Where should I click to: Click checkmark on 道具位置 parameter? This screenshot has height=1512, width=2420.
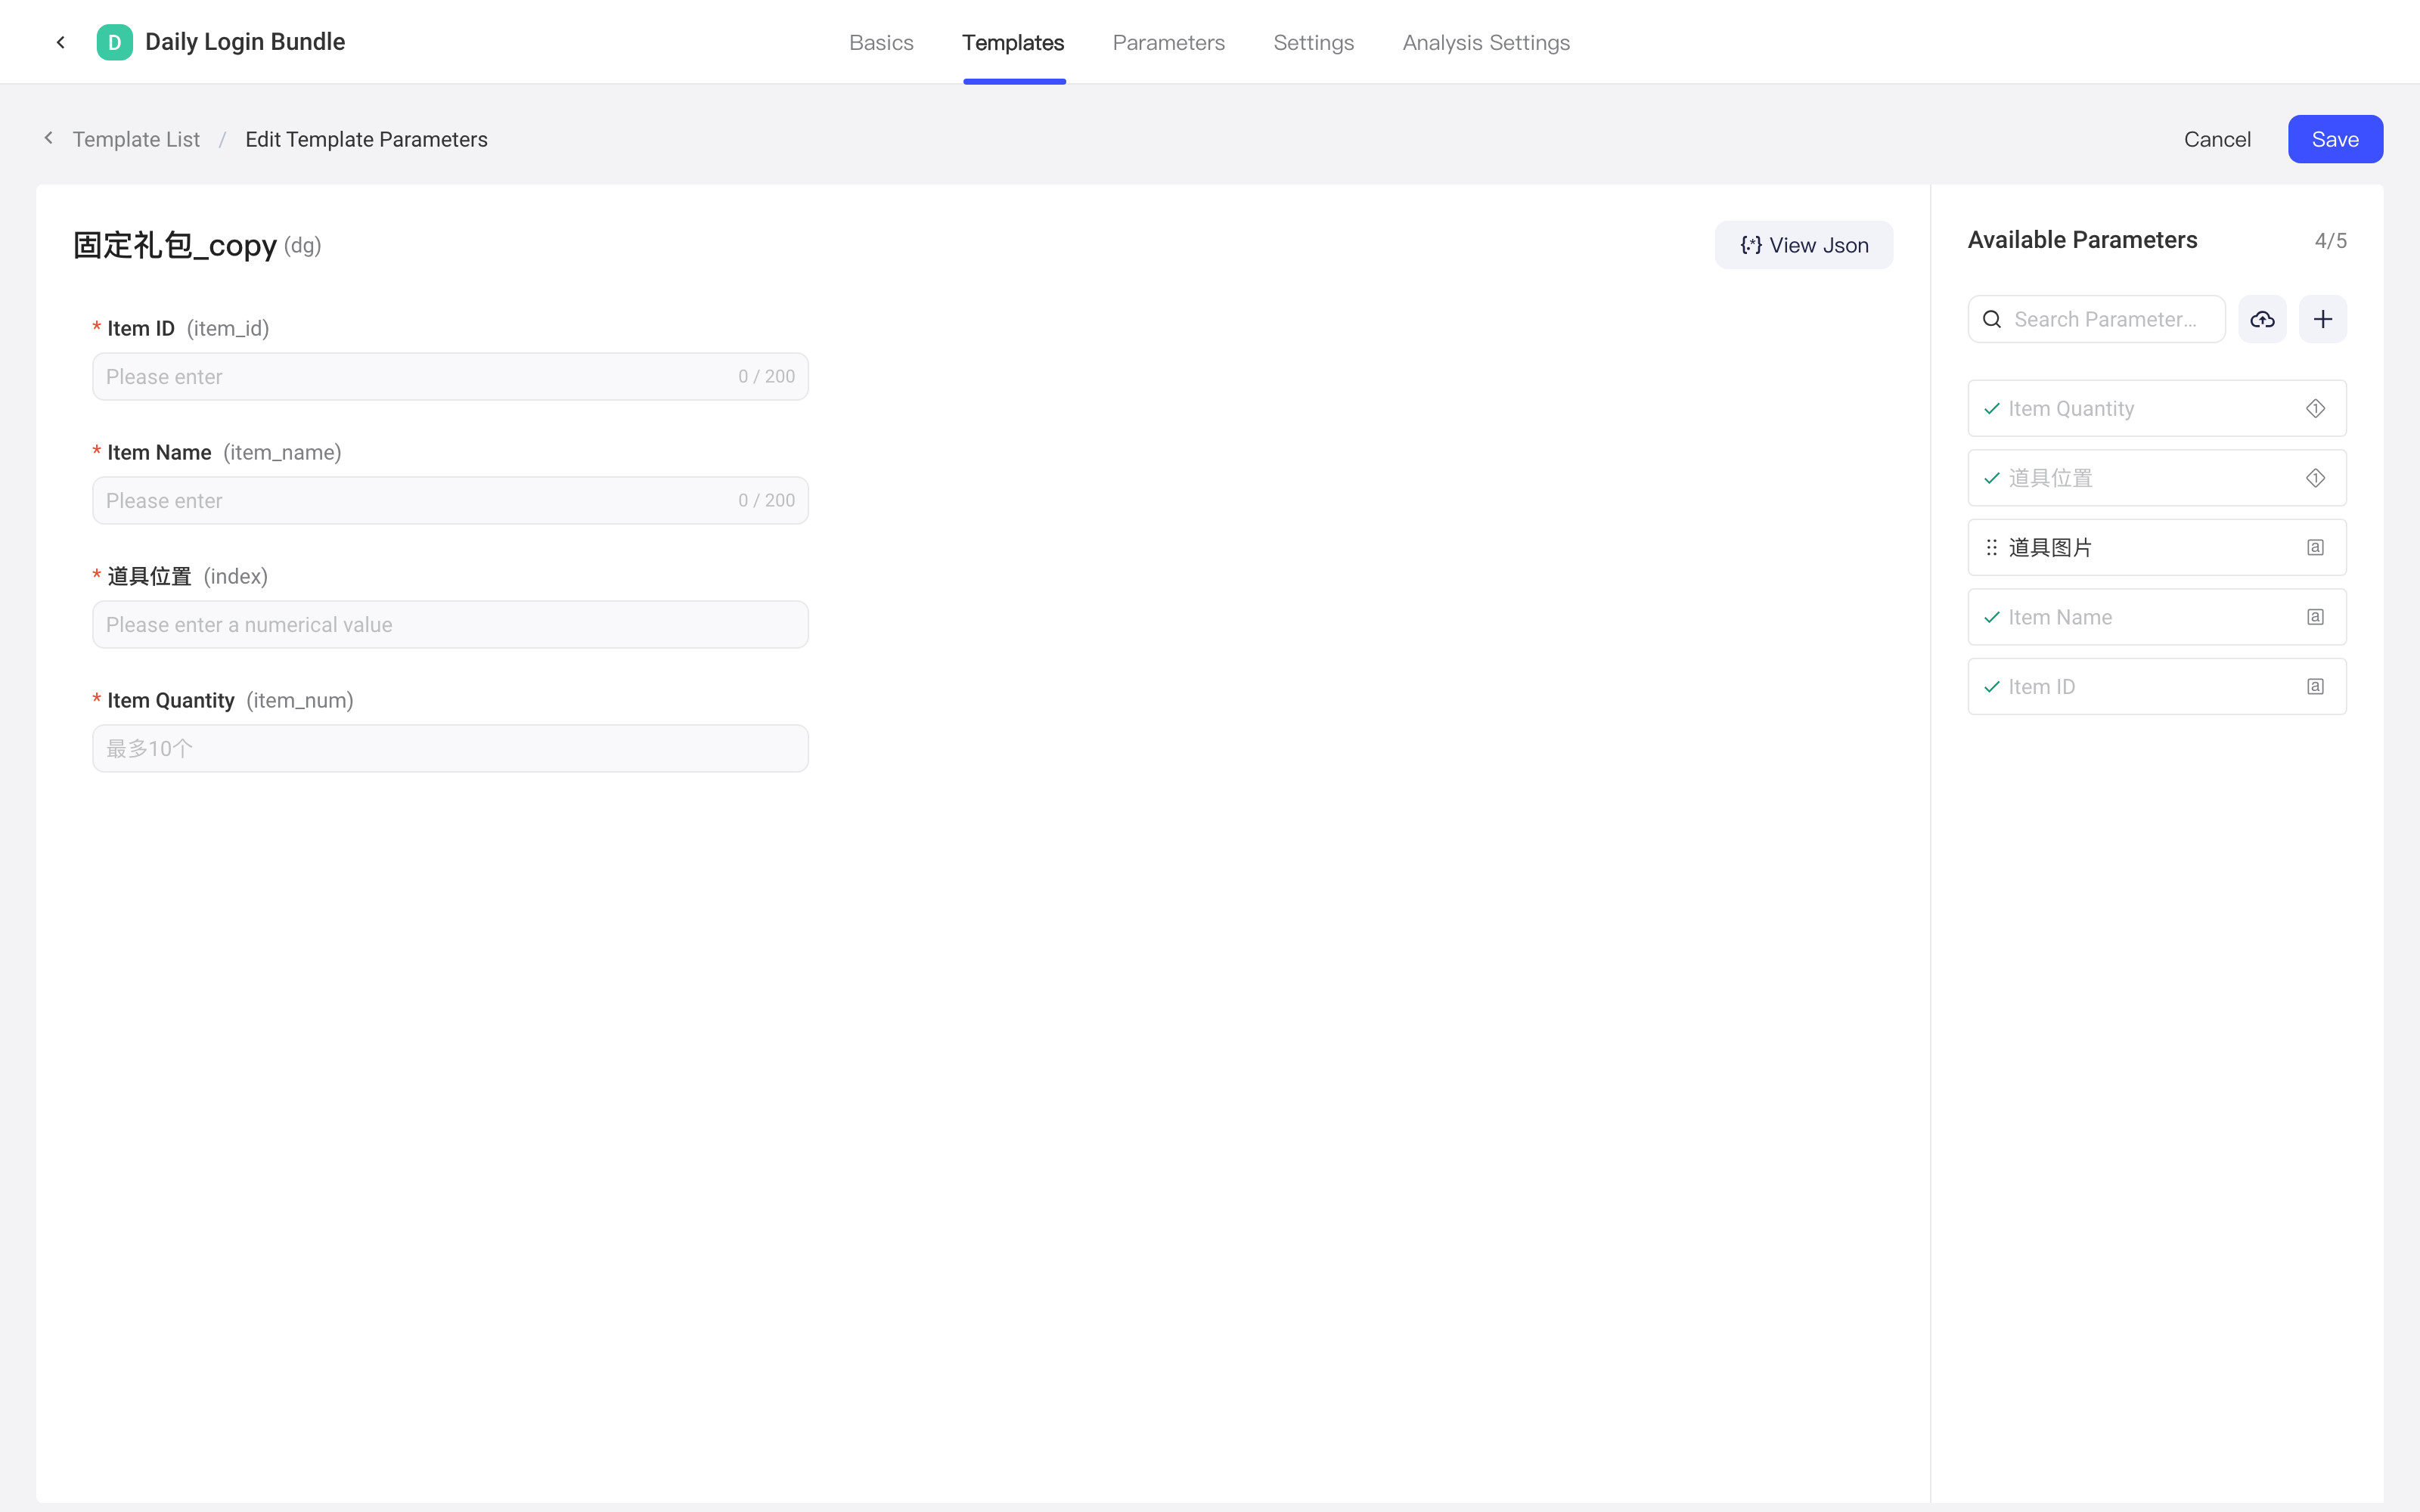pos(1992,478)
